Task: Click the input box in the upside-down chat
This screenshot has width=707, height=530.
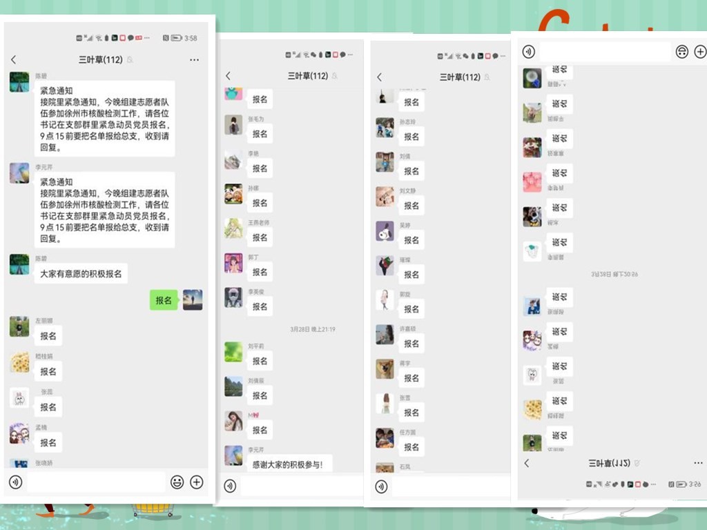Action: 605,51
